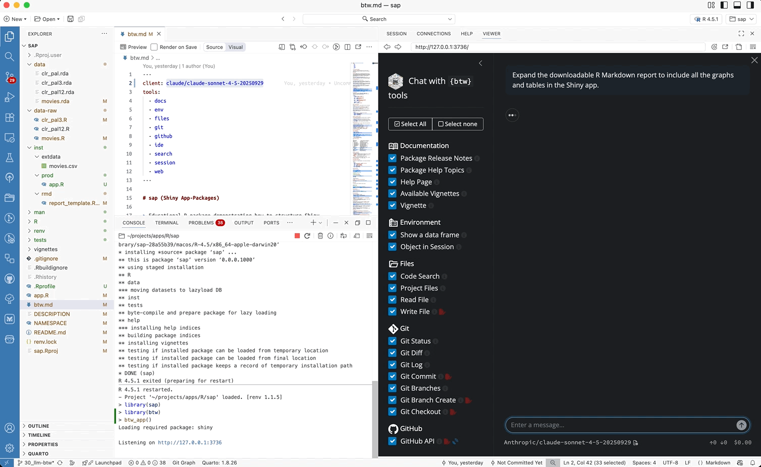The image size is (761, 467).
Task: Expand the man folder in Explorer
Action: (x=39, y=212)
